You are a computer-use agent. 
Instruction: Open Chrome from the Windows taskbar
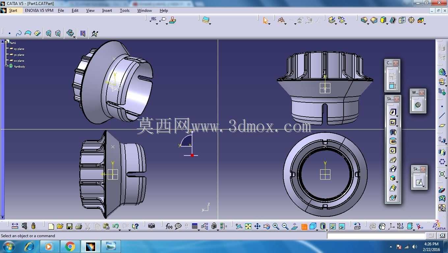(x=70, y=246)
